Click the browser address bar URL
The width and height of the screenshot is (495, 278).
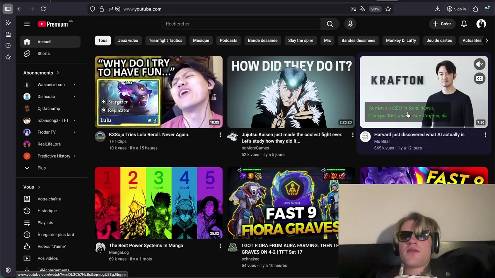click(142, 9)
